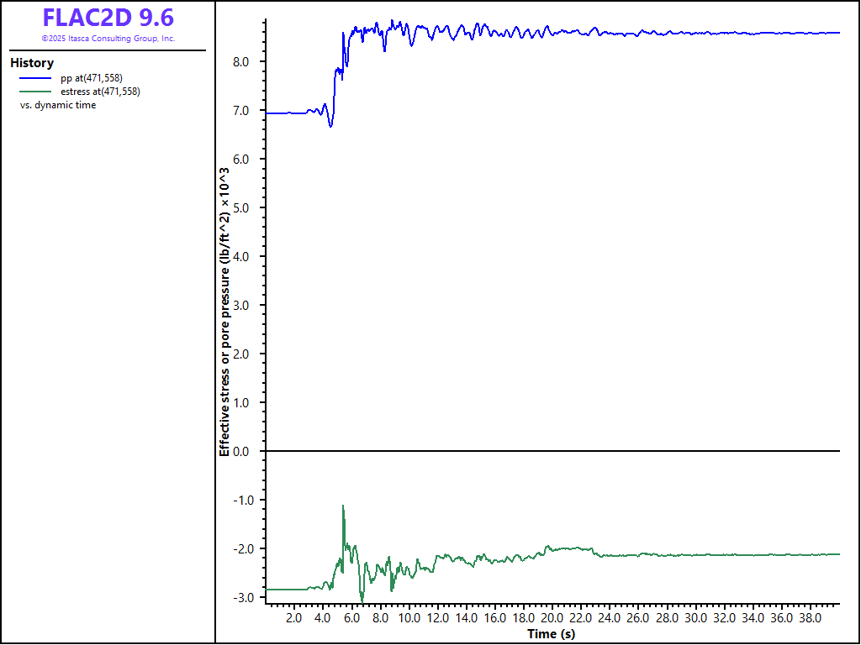Click the 38.0 tick label on time axis

pyautogui.click(x=811, y=618)
